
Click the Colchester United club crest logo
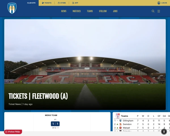pos(12,8)
